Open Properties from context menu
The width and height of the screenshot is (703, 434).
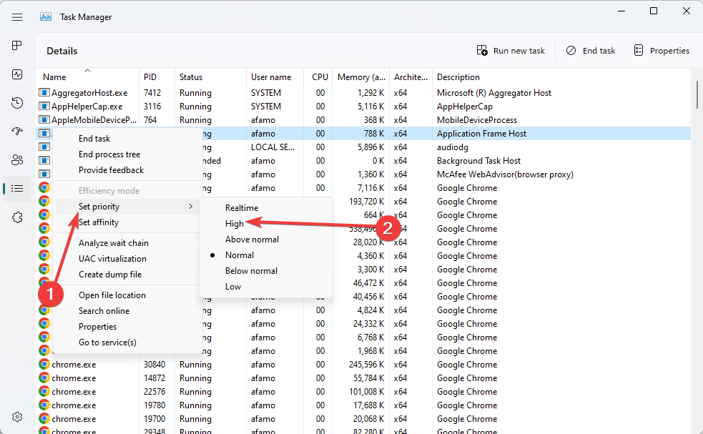pos(128,327)
